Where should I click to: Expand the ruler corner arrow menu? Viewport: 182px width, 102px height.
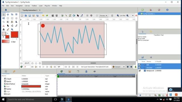[x=21, y=20]
